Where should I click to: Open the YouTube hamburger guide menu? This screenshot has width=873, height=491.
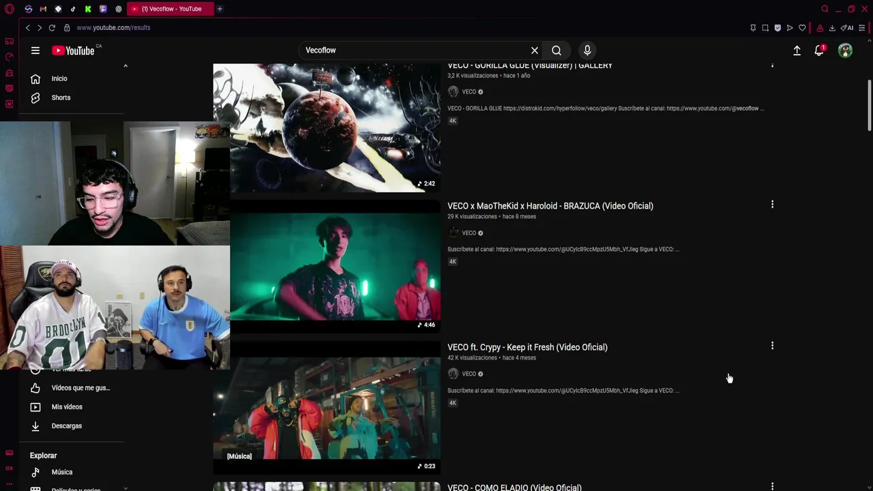pyautogui.click(x=35, y=50)
